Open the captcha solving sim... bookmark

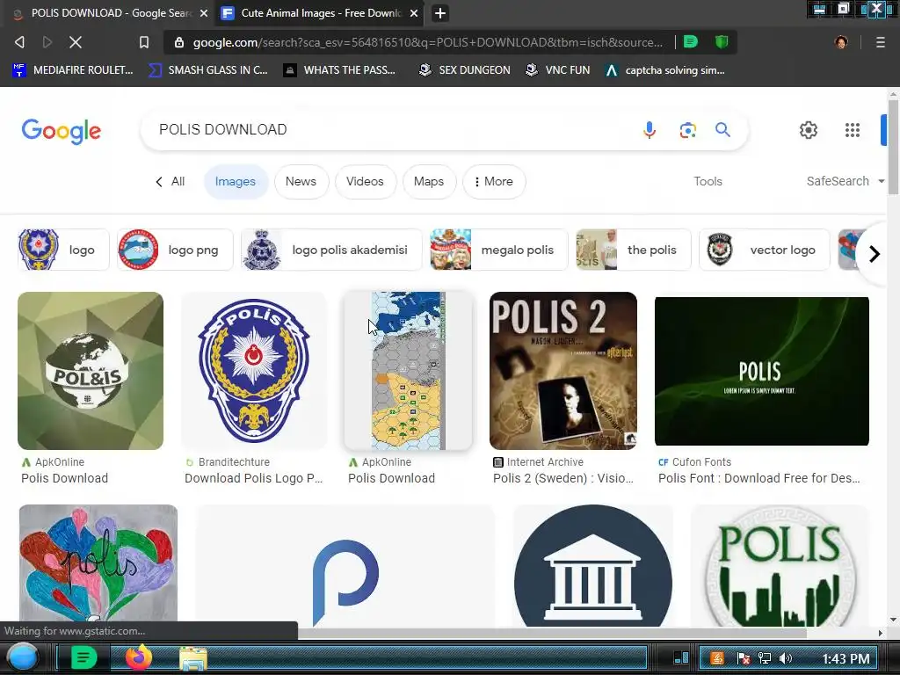[665, 70]
